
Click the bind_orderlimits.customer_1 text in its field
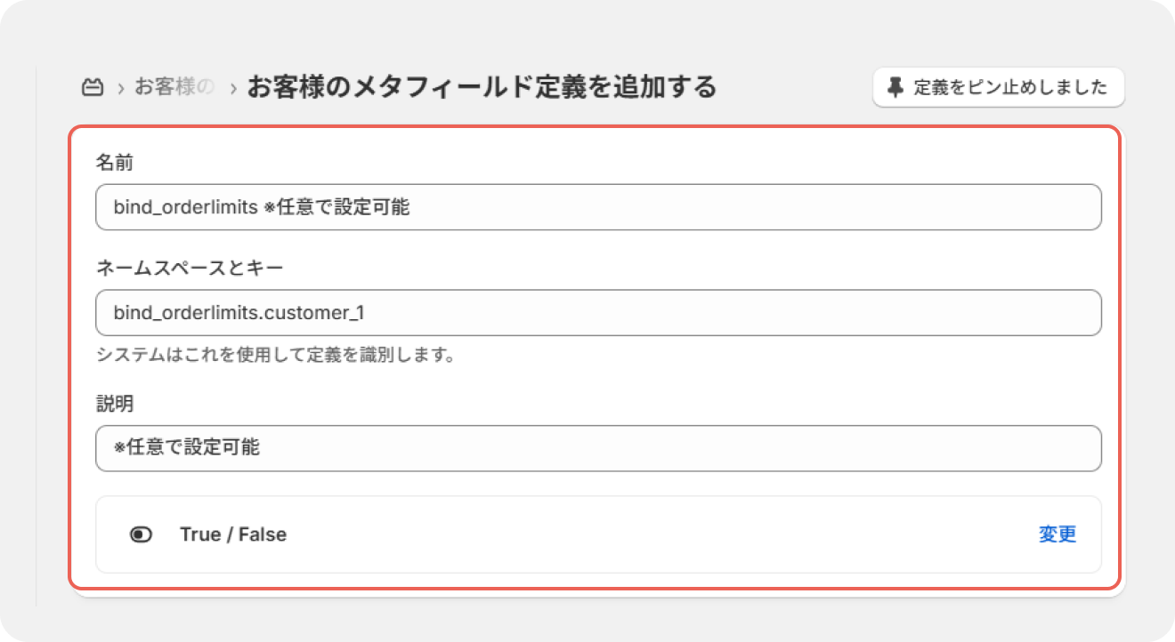[x=239, y=313]
